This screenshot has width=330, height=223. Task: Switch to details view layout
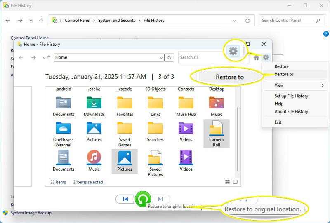(227, 182)
